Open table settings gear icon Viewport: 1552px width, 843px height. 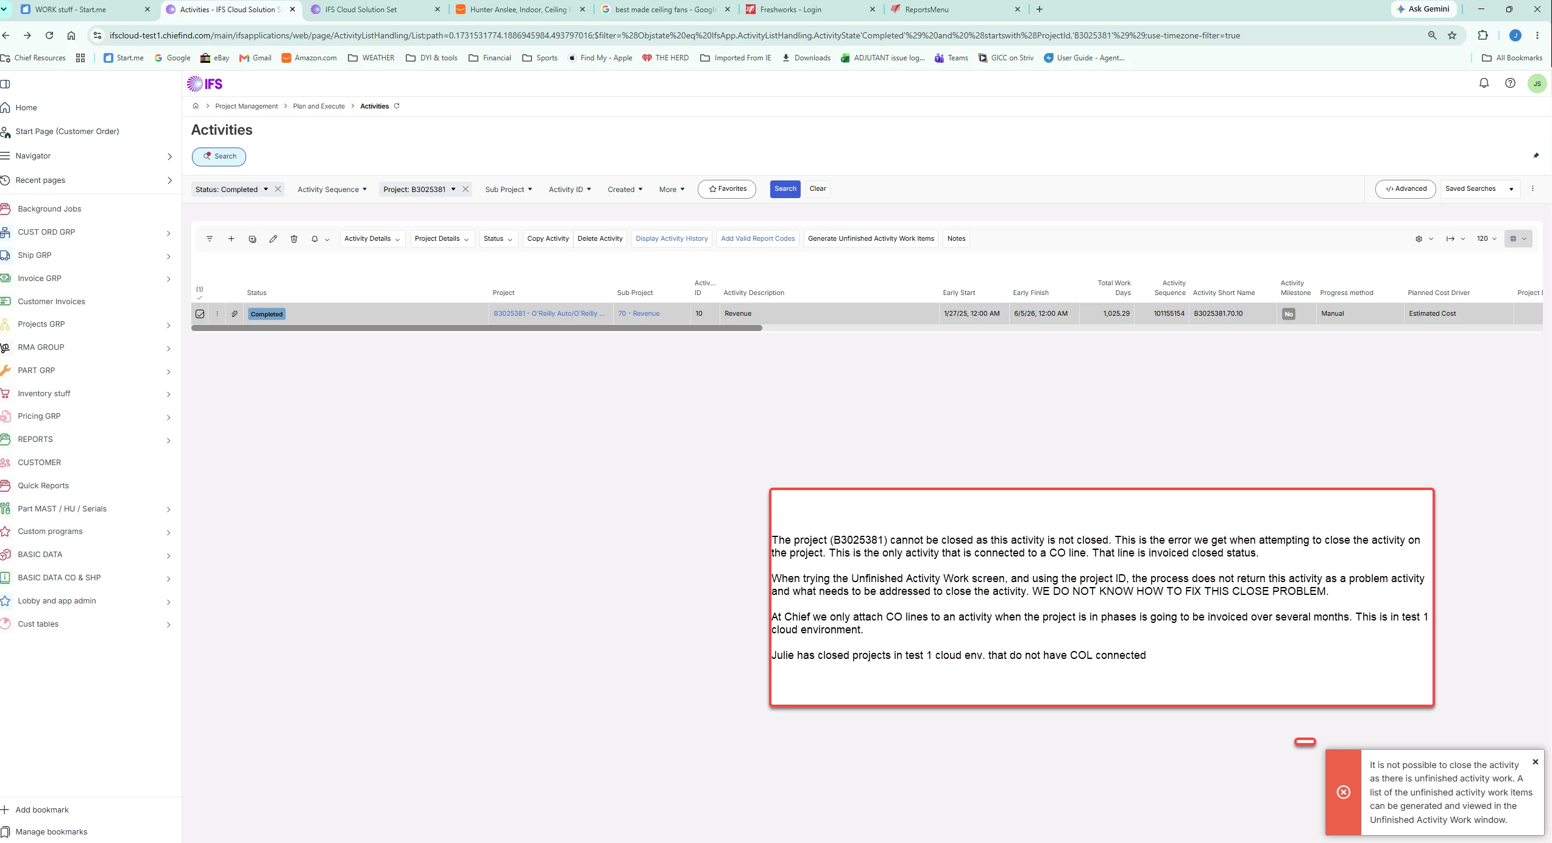click(x=1419, y=239)
